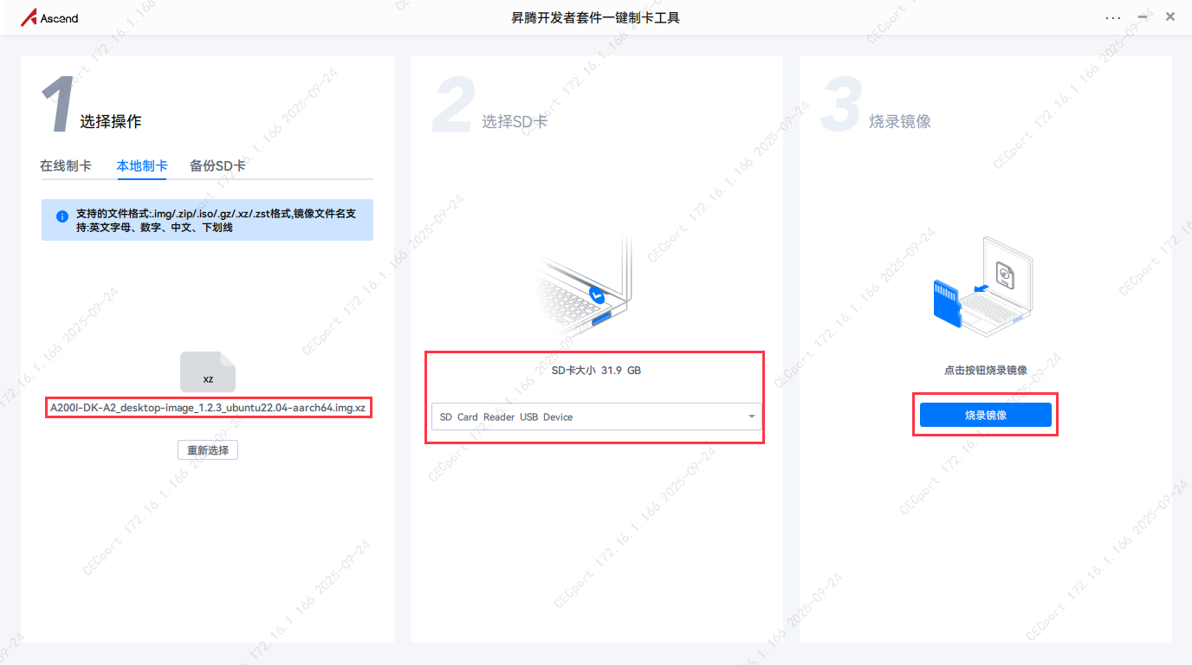Click the 点击按钮烧录镜像 caption text

(985, 368)
